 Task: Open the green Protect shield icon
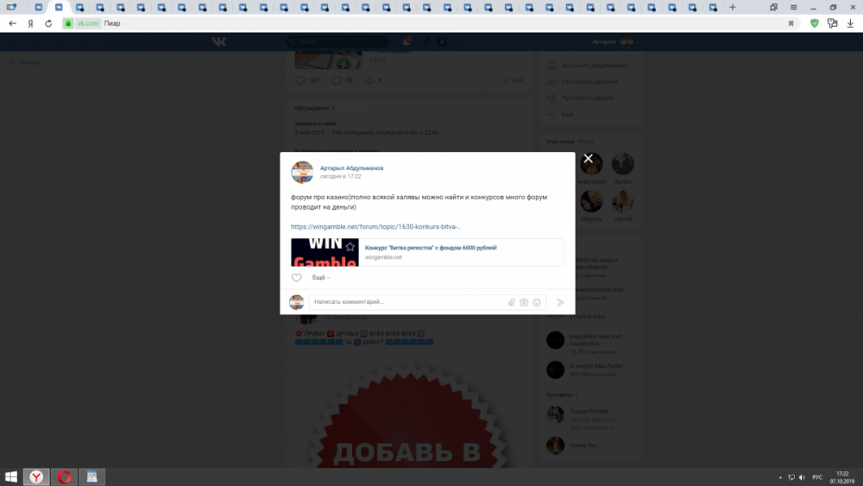pyautogui.click(x=815, y=23)
